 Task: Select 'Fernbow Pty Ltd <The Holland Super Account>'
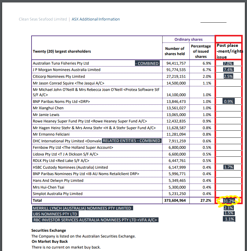point(73,148)
